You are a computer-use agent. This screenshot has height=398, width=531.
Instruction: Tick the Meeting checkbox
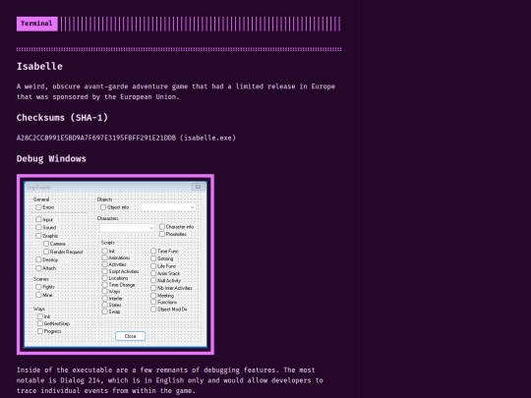coord(153,296)
